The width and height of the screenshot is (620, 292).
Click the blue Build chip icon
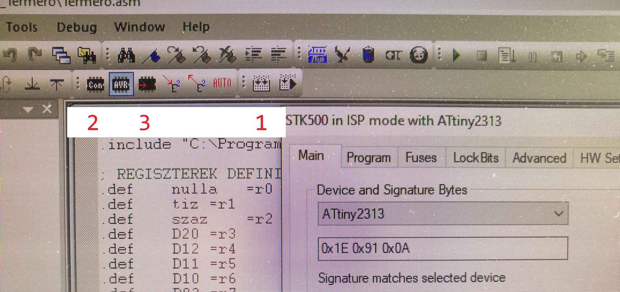[x=317, y=54]
